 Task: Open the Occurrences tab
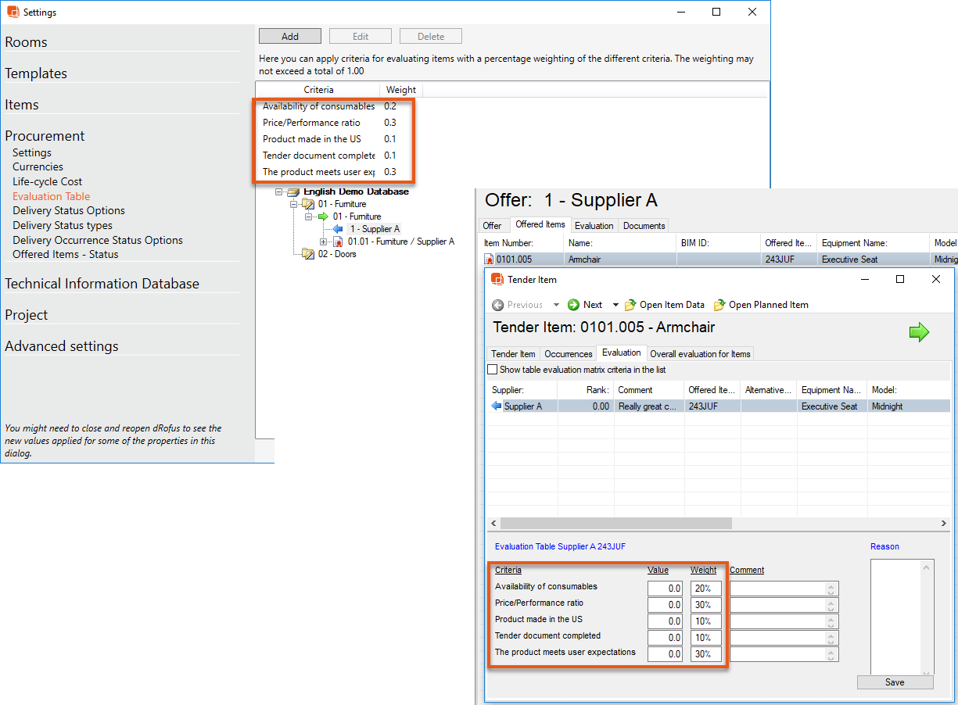pyautogui.click(x=568, y=354)
